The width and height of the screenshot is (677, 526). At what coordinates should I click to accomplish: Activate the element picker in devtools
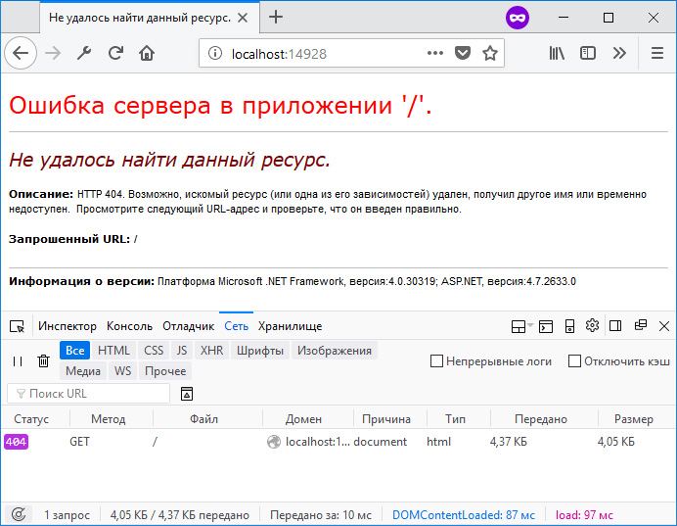coord(18,326)
